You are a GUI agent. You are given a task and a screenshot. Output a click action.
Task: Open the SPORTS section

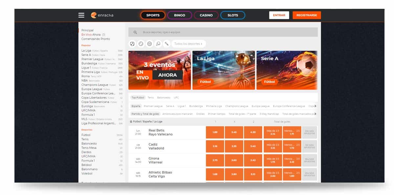pyautogui.click(x=153, y=15)
